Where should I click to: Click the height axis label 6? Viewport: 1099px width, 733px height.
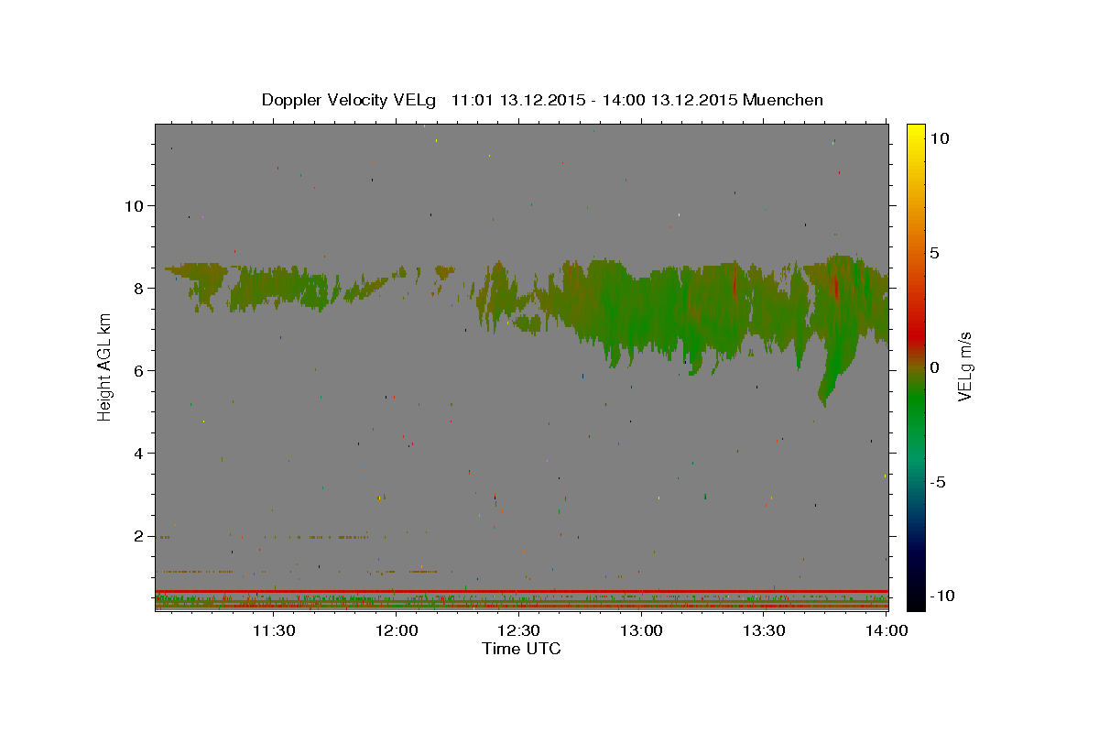(138, 370)
